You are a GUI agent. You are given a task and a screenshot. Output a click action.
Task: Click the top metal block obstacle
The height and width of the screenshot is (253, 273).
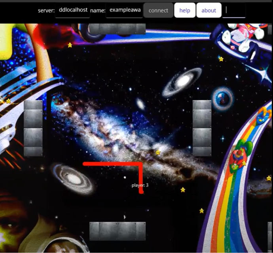coord(117,29)
